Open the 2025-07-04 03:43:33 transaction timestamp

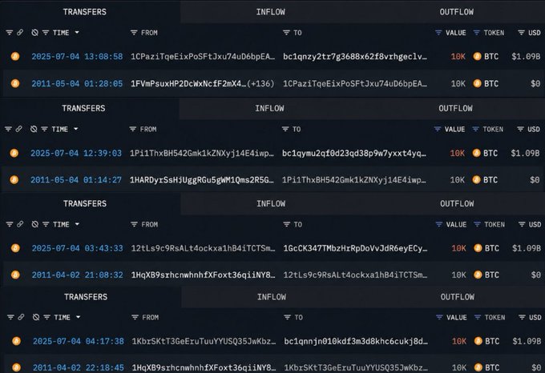tap(78, 248)
